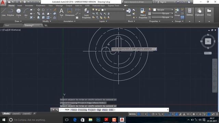Viewport: 219px width, 123px height.
Task: Expand the Properties panel
Action: pos(155,21)
